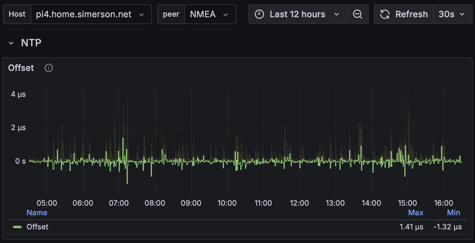Sort legend by Name column
The image size is (475, 243).
coord(37,213)
